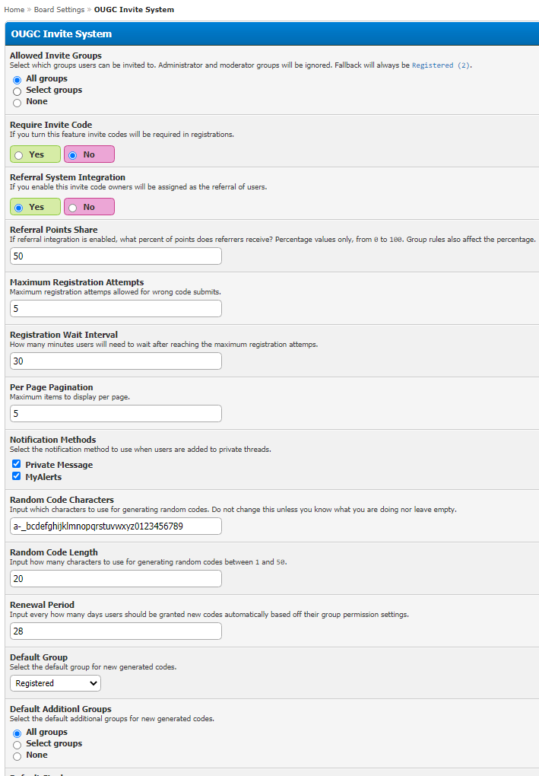Click the Renewal Period input field
The height and width of the screenshot is (776, 539).
tap(116, 631)
